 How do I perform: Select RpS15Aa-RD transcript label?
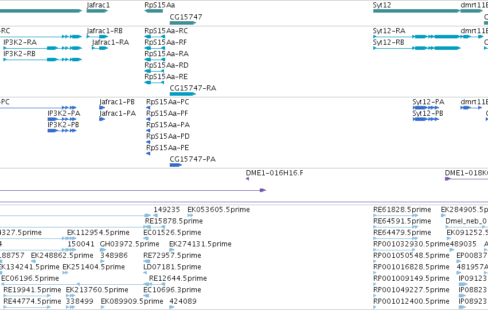pos(166,65)
